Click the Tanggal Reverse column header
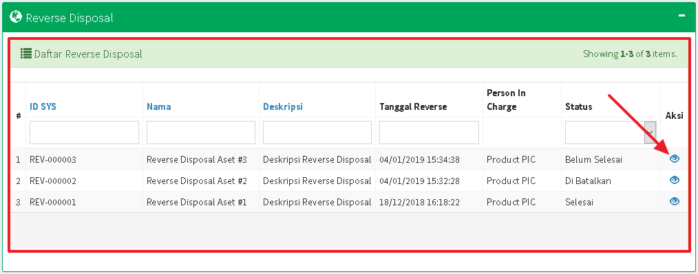 (413, 106)
